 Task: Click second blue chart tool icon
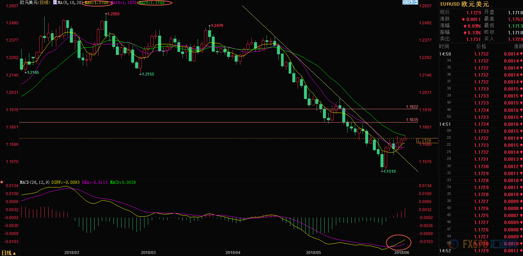coord(410,2)
